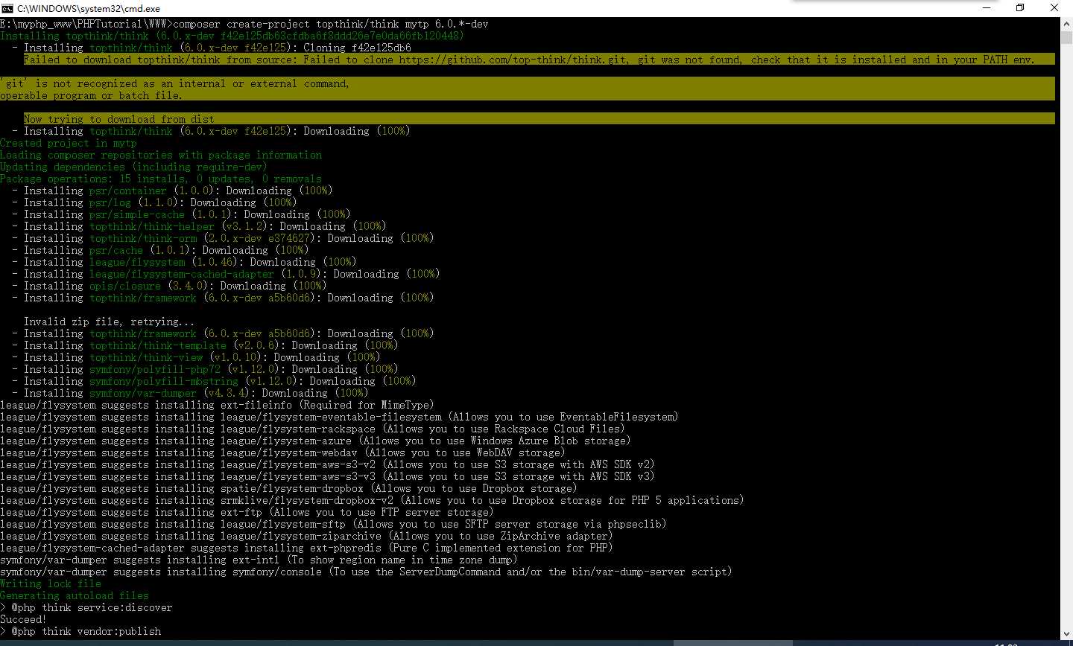Click the 'Writing lock file' line
The height and width of the screenshot is (646, 1073).
click(x=51, y=583)
